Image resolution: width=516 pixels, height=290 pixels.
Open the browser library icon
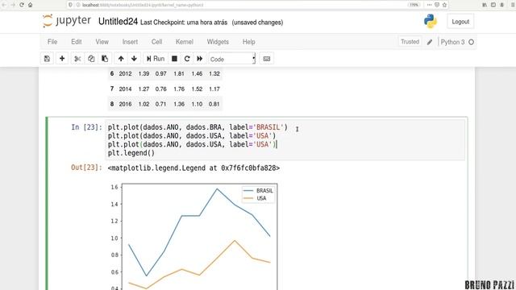tap(485, 5)
